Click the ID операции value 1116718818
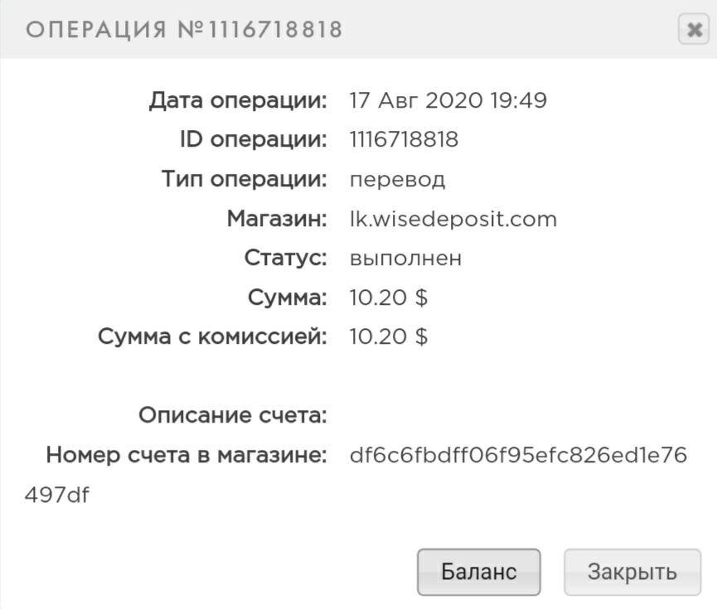The width and height of the screenshot is (717, 609). click(405, 140)
